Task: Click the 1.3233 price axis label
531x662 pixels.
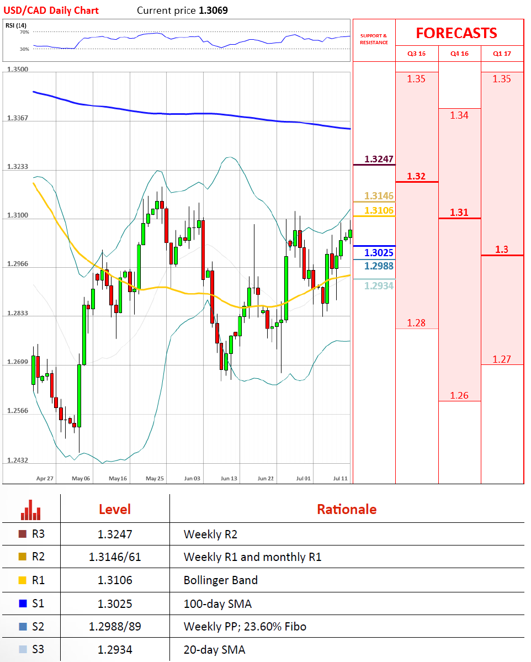Action: [x=18, y=167]
